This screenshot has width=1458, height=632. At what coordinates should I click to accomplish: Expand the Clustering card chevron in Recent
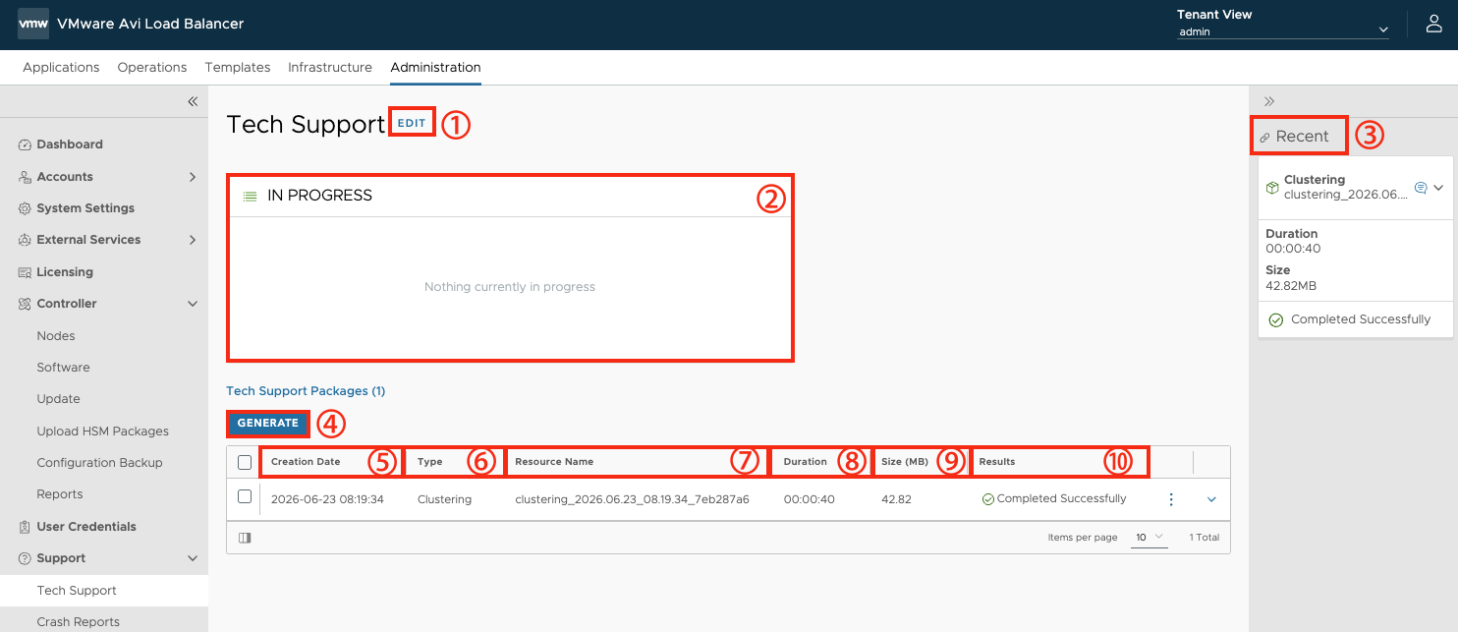pos(1438,187)
